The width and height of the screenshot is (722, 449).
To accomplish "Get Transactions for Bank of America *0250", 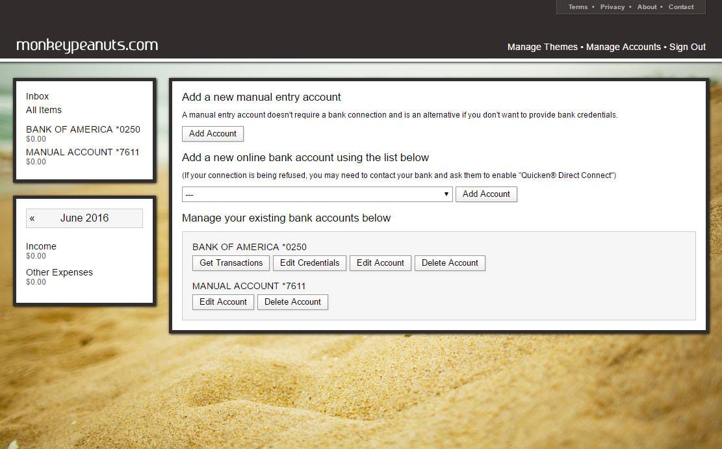I will pyautogui.click(x=231, y=263).
